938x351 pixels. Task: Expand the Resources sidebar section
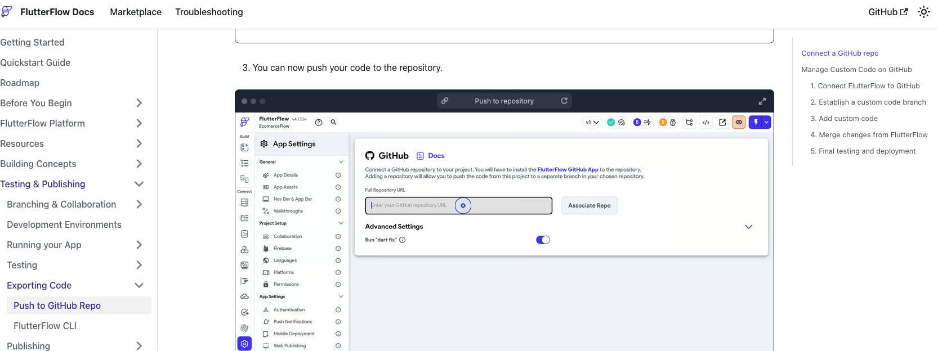[139, 143]
